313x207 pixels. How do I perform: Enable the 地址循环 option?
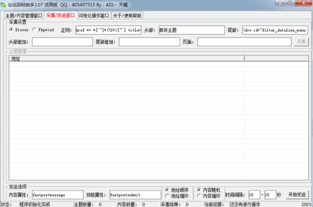[167, 196]
